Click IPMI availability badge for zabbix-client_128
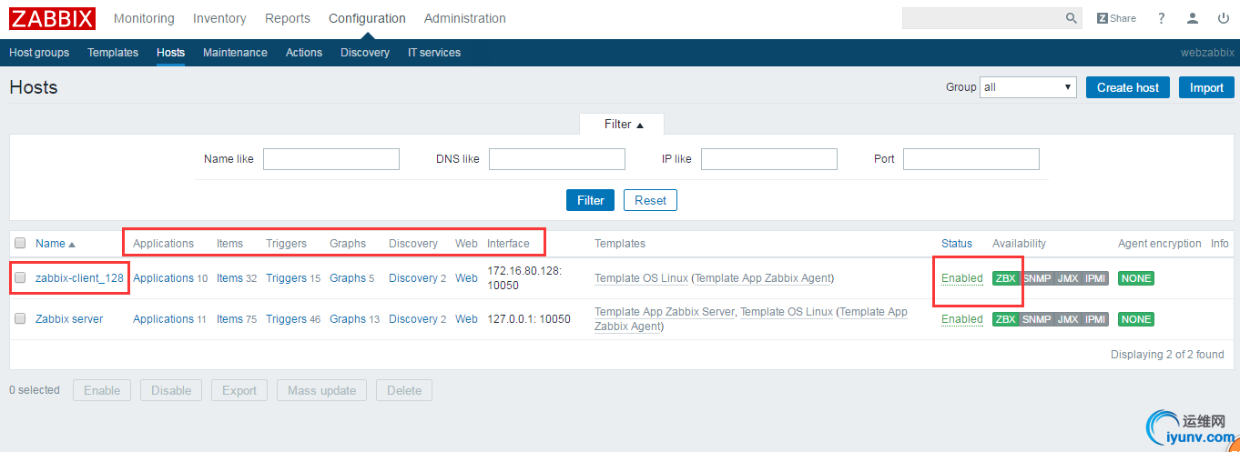Screen dimensions: 1240x452 [x=1095, y=278]
